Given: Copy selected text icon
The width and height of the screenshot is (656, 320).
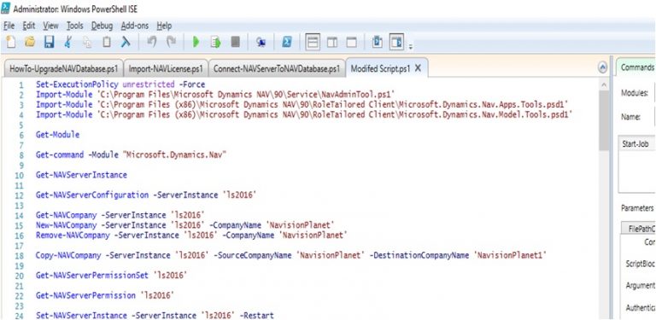Looking at the screenshot, I should pos(87,42).
